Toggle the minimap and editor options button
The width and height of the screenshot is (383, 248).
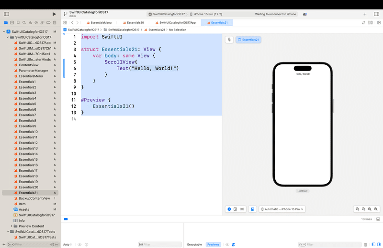point(371,22)
